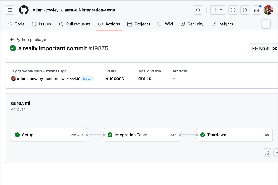Click the total duration 4m 1s
The image size is (278, 185).
(145, 78)
